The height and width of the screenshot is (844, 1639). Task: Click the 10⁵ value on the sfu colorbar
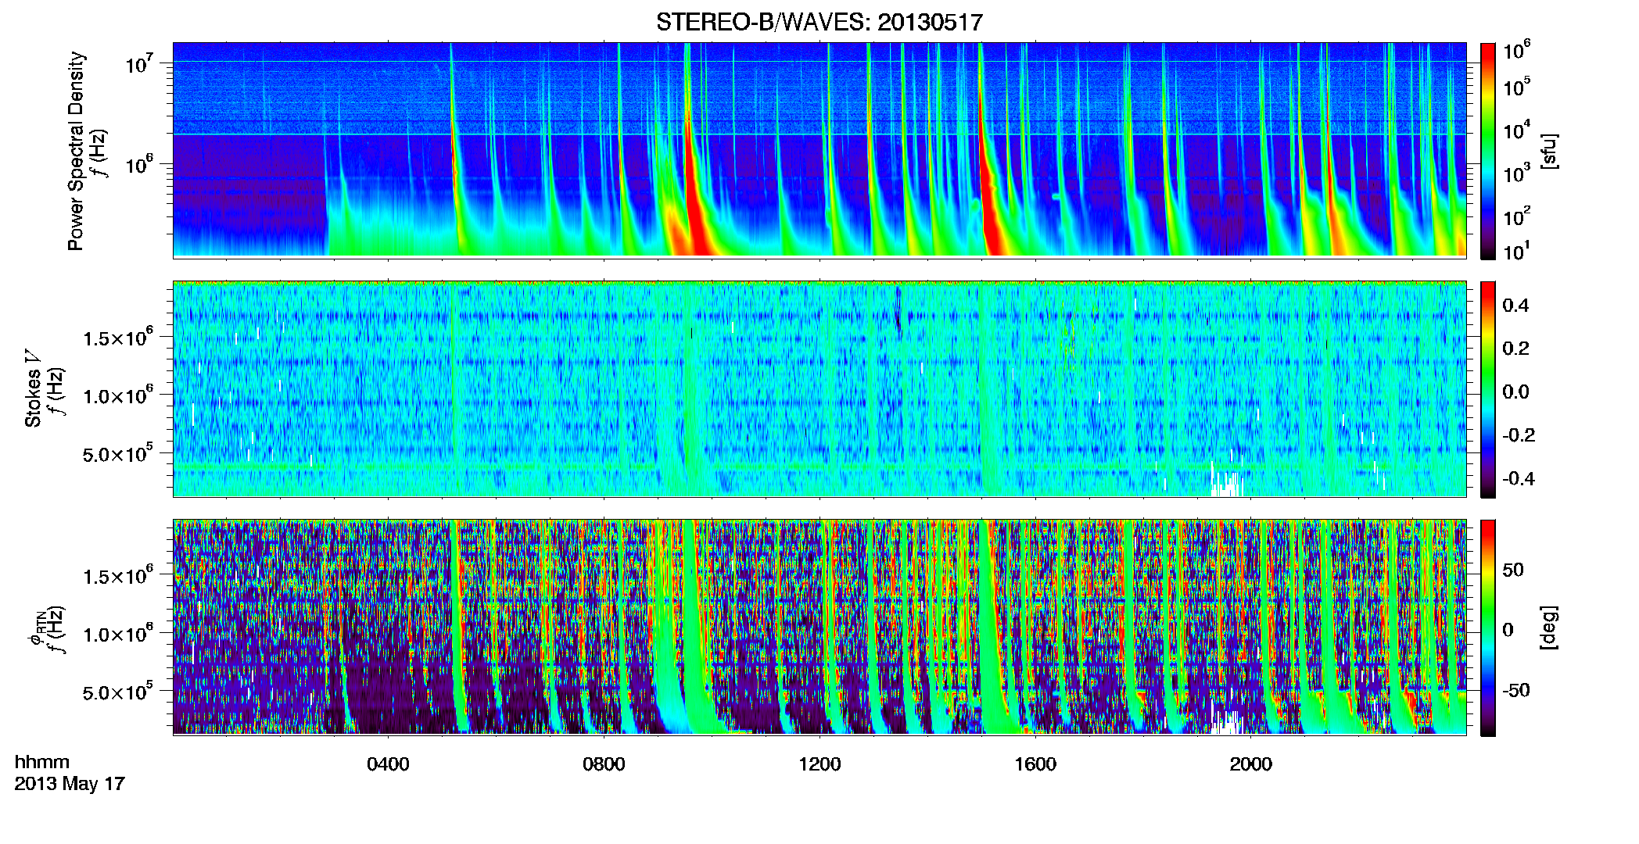pos(1517,86)
